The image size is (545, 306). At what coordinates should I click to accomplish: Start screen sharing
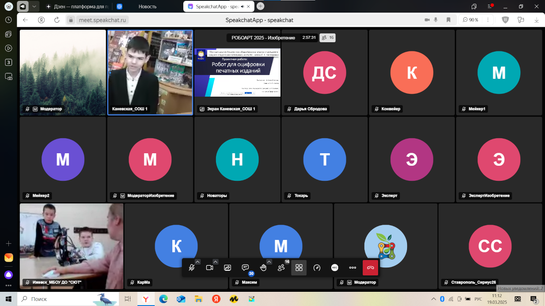coord(228,268)
